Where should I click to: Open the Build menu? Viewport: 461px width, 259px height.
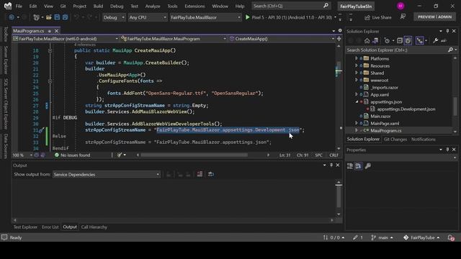pyautogui.click(x=98, y=6)
